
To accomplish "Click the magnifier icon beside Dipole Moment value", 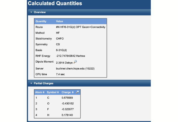I will (75, 62).
